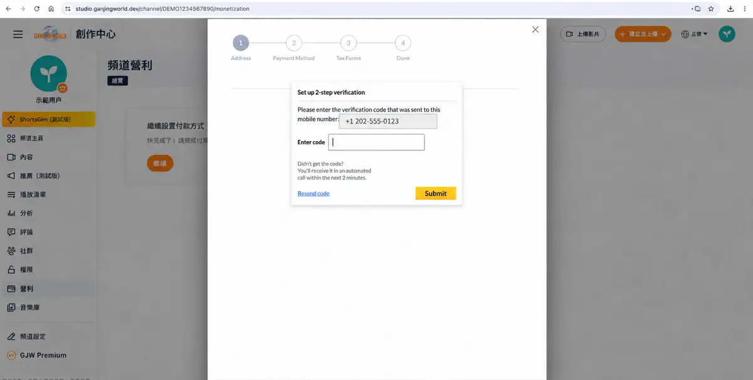Select the 推薦 megaphone icon
Screen dimensions: 753x380
[x=11, y=176]
